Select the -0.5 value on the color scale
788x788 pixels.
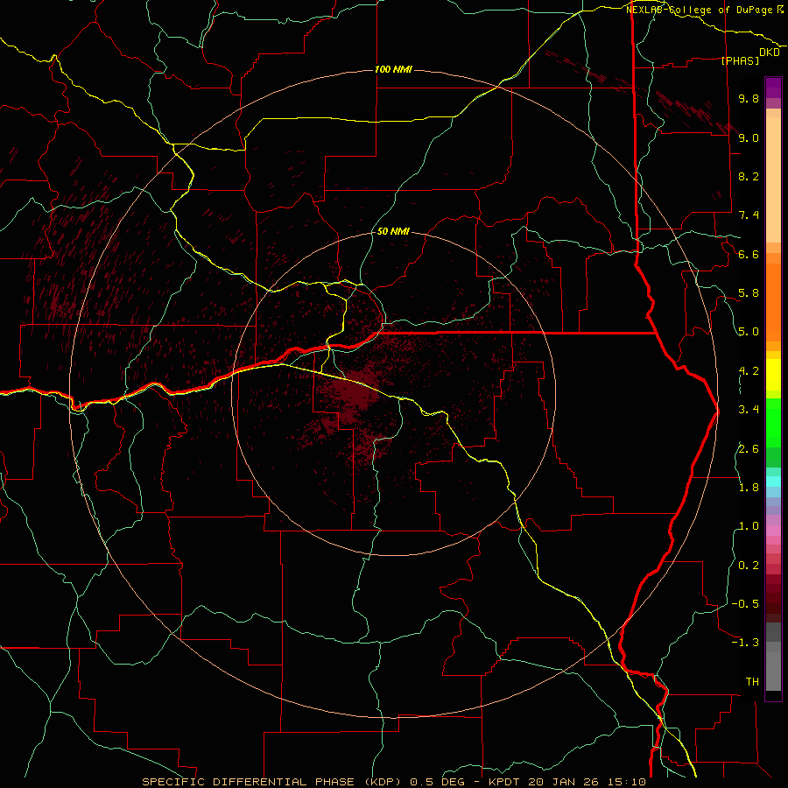coord(745,604)
